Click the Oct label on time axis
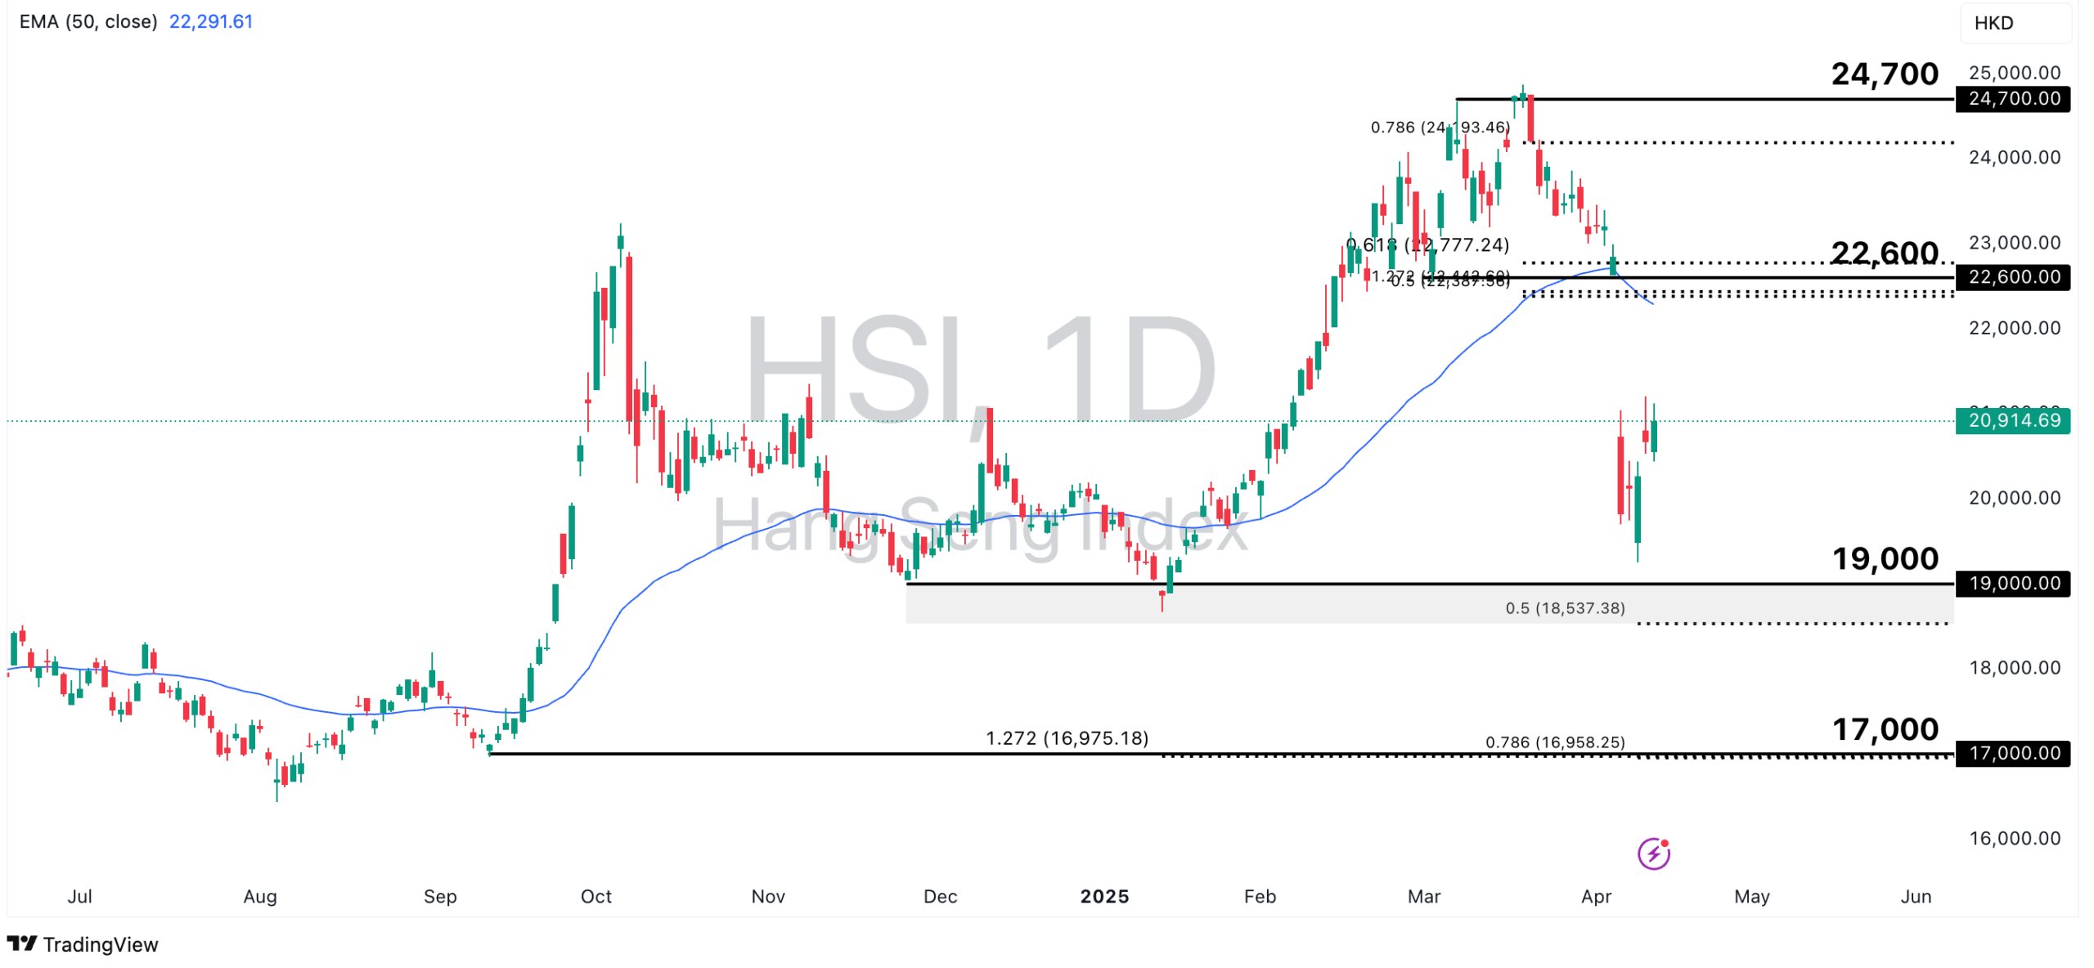 point(595,897)
